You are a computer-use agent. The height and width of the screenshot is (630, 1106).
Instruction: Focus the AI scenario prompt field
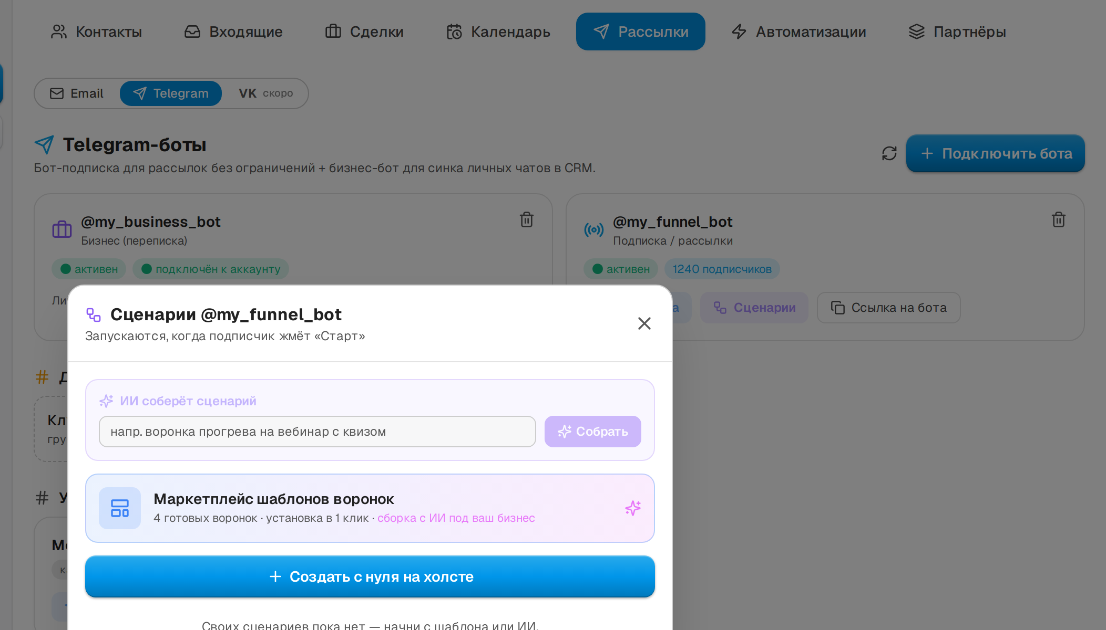click(318, 432)
